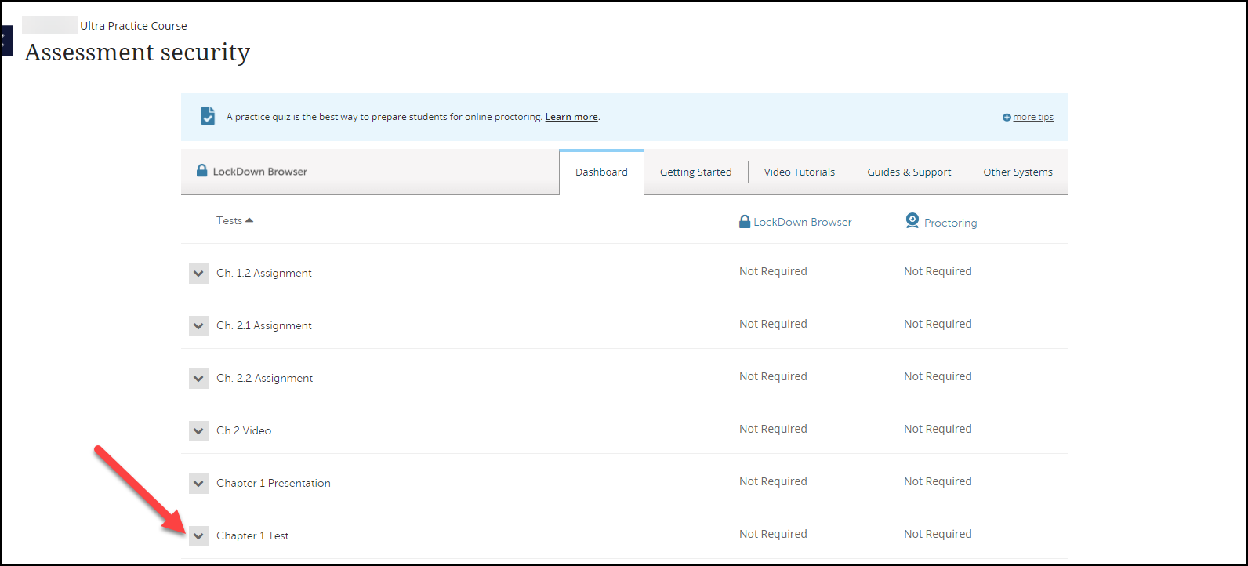Click the more tips link
The width and height of the screenshot is (1248, 566).
coord(1032,118)
